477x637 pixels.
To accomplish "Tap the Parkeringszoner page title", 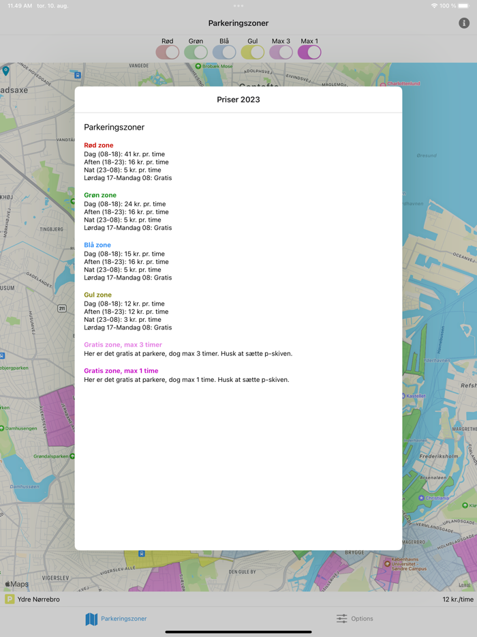I will (238, 23).
